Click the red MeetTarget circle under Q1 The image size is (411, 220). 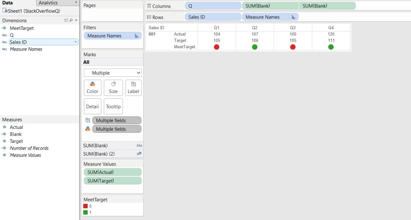pyautogui.click(x=216, y=47)
